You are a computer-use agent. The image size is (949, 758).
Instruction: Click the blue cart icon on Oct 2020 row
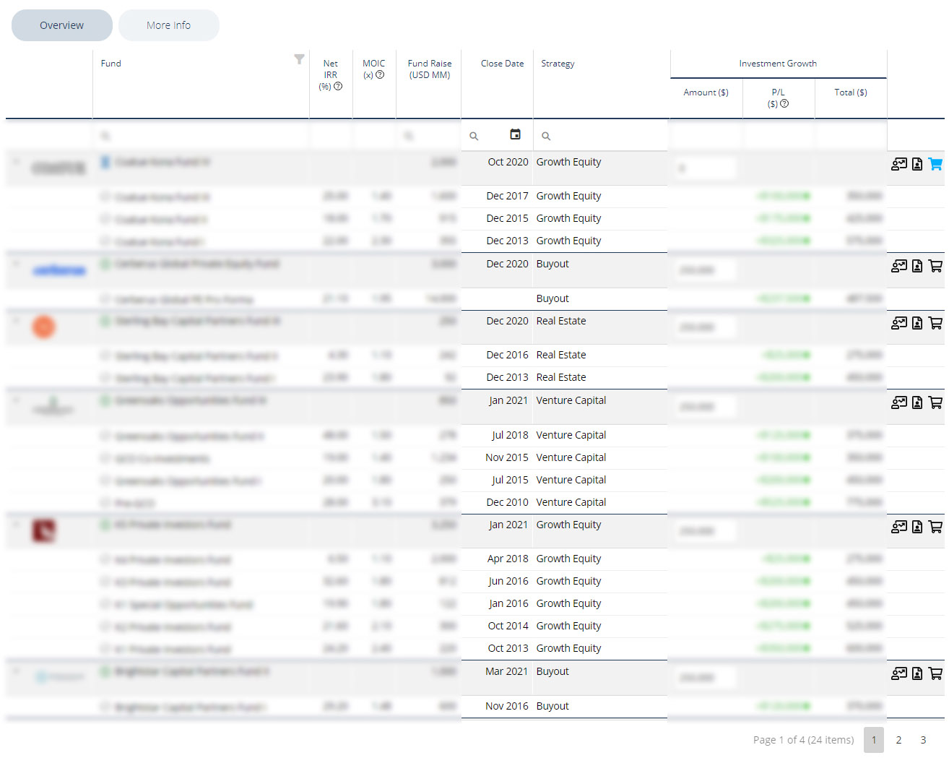pos(935,164)
